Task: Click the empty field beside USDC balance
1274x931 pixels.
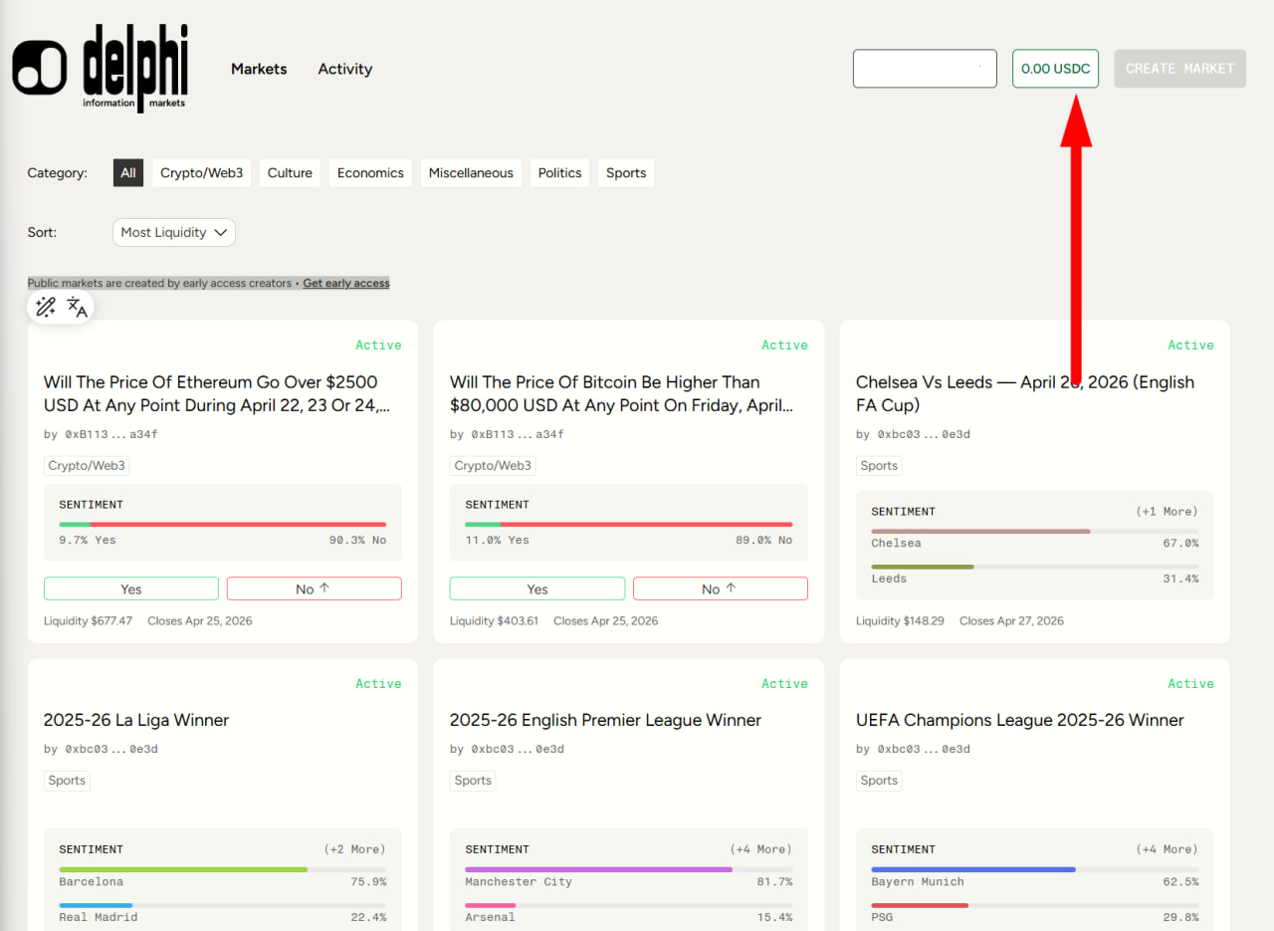Action: tap(925, 69)
